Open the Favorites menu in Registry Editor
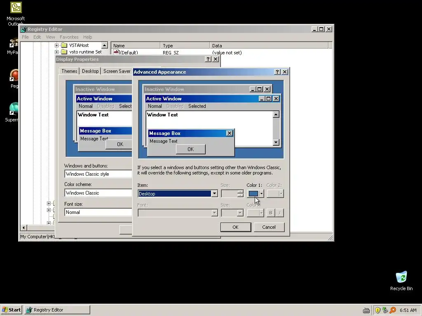Viewport: 422px width, 316px height. (69, 37)
